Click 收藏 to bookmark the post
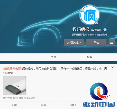117x109 pixels. (x=14, y=105)
